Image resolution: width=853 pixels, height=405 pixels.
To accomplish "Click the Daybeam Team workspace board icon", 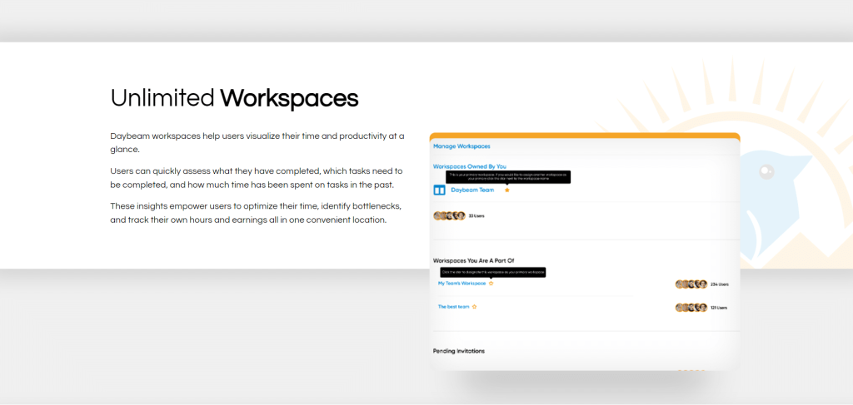I will [439, 190].
